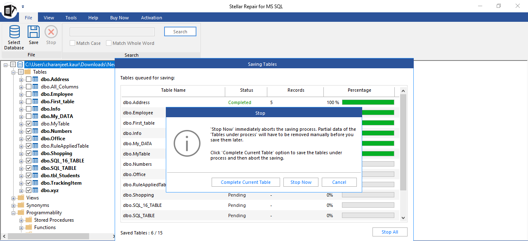This screenshot has height=241, width=528.
Task: Click table icon beside dbo.Info
Action: coord(35,109)
